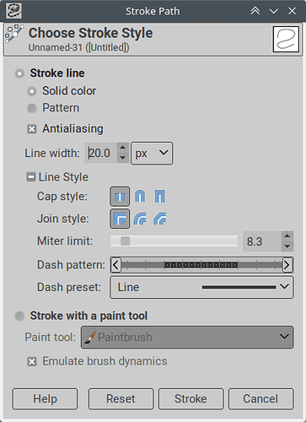Click the Help button
This screenshot has height=422, width=306.
45,399
